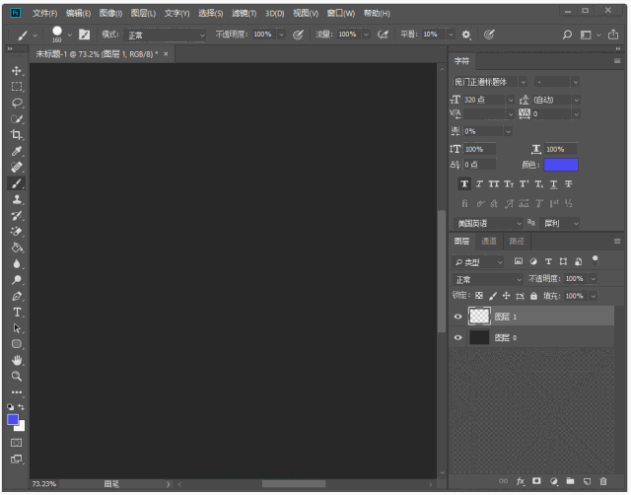Toggle lock all padlock

[533, 296]
